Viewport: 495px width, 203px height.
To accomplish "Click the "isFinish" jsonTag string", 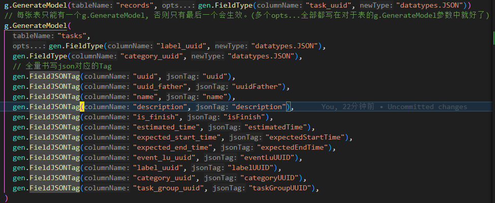I will click(245, 117).
